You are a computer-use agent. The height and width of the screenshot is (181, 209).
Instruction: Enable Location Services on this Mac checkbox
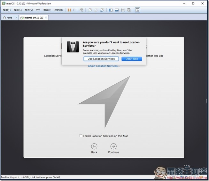click(x=81, y=136)
